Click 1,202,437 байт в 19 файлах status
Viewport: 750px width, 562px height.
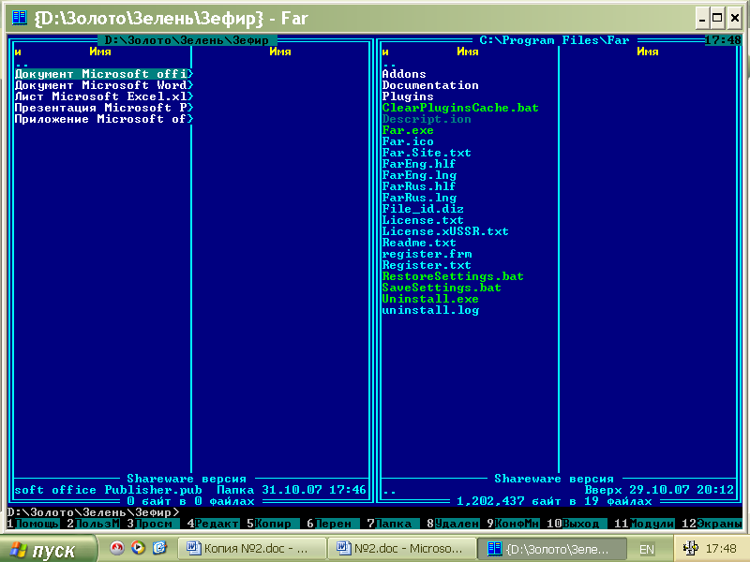554,501
